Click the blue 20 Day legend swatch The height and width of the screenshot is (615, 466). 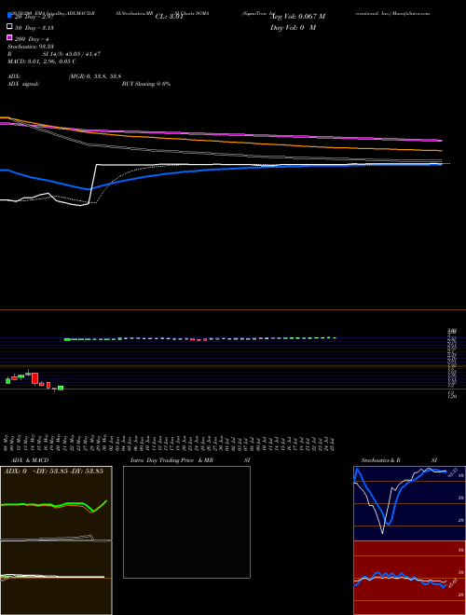10,15
